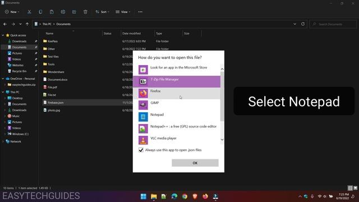Sort by the Size column header

(x=187, y=34)
